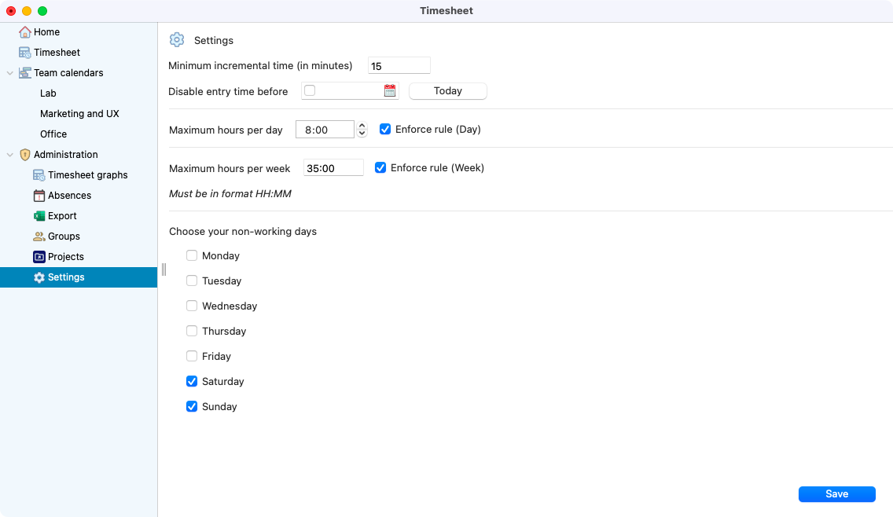
Task: Click the sidebar splitter handle
Action: pyautogui.click(x=164, y=269)
